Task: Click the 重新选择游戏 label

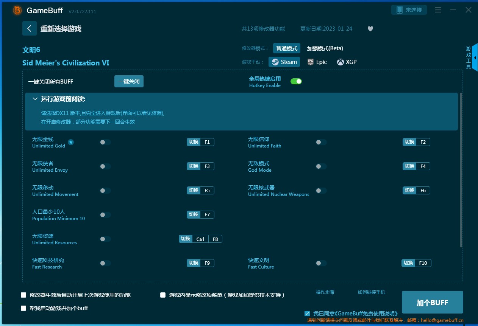Action: [61, 29]
